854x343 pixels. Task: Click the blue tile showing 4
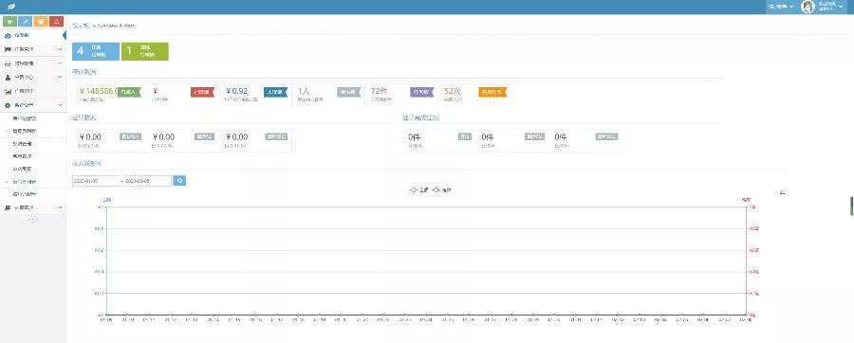[x=95, y=51]
